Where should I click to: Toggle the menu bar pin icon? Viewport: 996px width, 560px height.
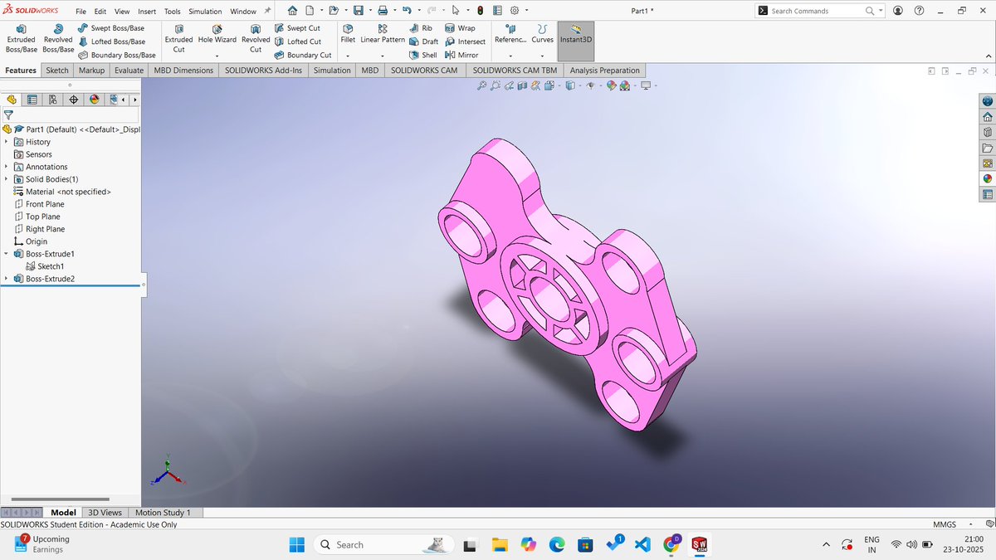coord(267,11)
